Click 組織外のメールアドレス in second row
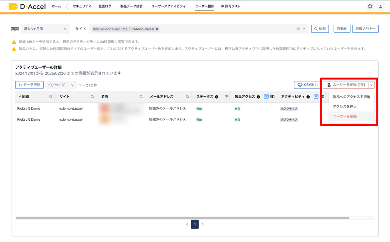This screenshot has height=242, width=390. click(167, 119)
